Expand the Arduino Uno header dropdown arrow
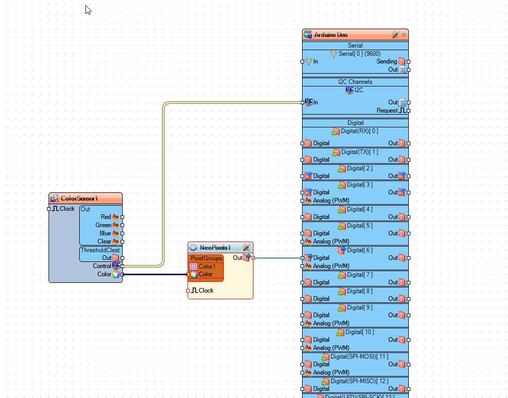The height and width of the screenshot is (398, 508). point(404,35)
